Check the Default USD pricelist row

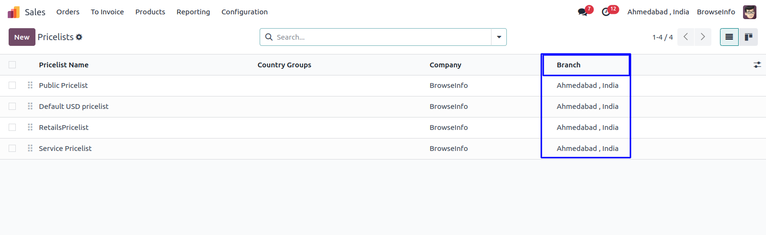click(x=12, y=106)
